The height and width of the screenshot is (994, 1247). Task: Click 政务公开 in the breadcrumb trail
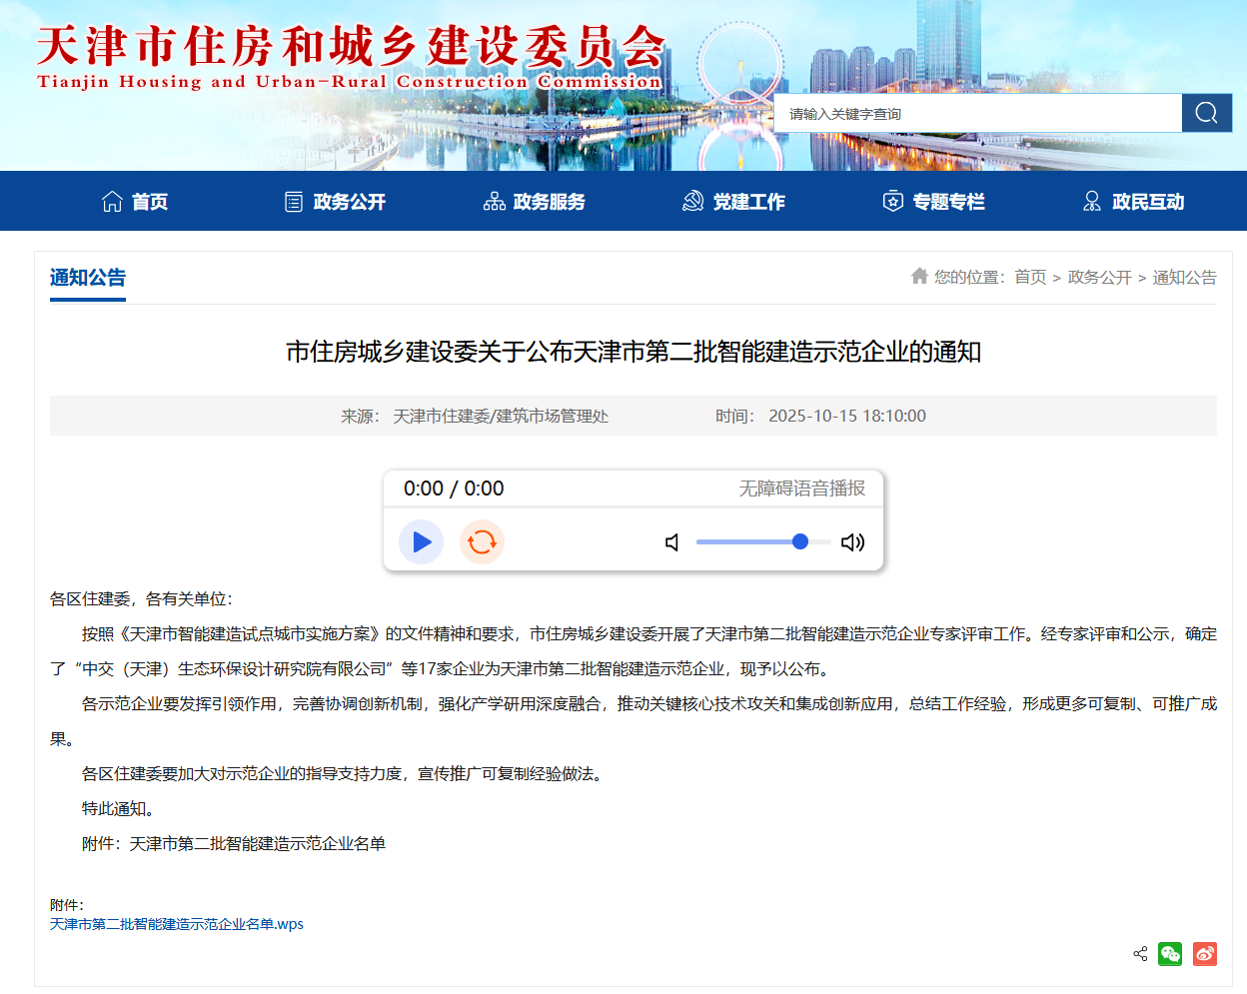pos(1099,277)
